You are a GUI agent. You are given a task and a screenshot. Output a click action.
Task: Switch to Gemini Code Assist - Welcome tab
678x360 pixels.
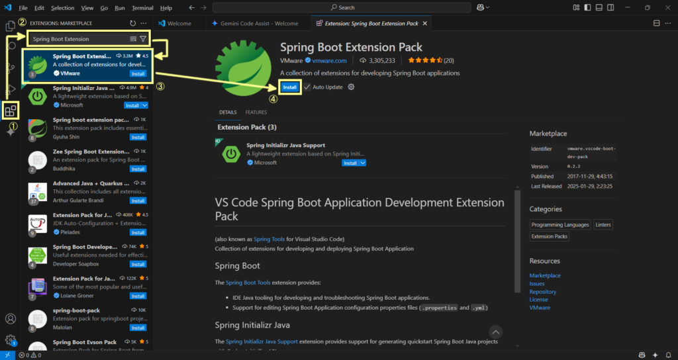click(x=259, y=23)
